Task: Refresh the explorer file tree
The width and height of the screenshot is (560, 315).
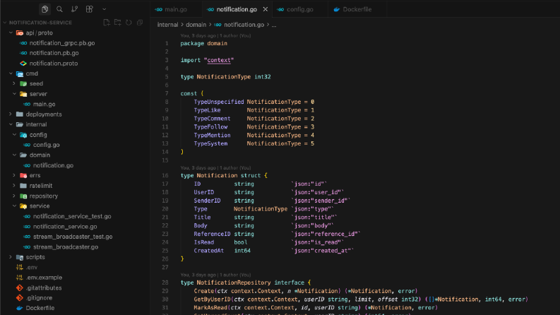Action: click(x=129, y=23)
